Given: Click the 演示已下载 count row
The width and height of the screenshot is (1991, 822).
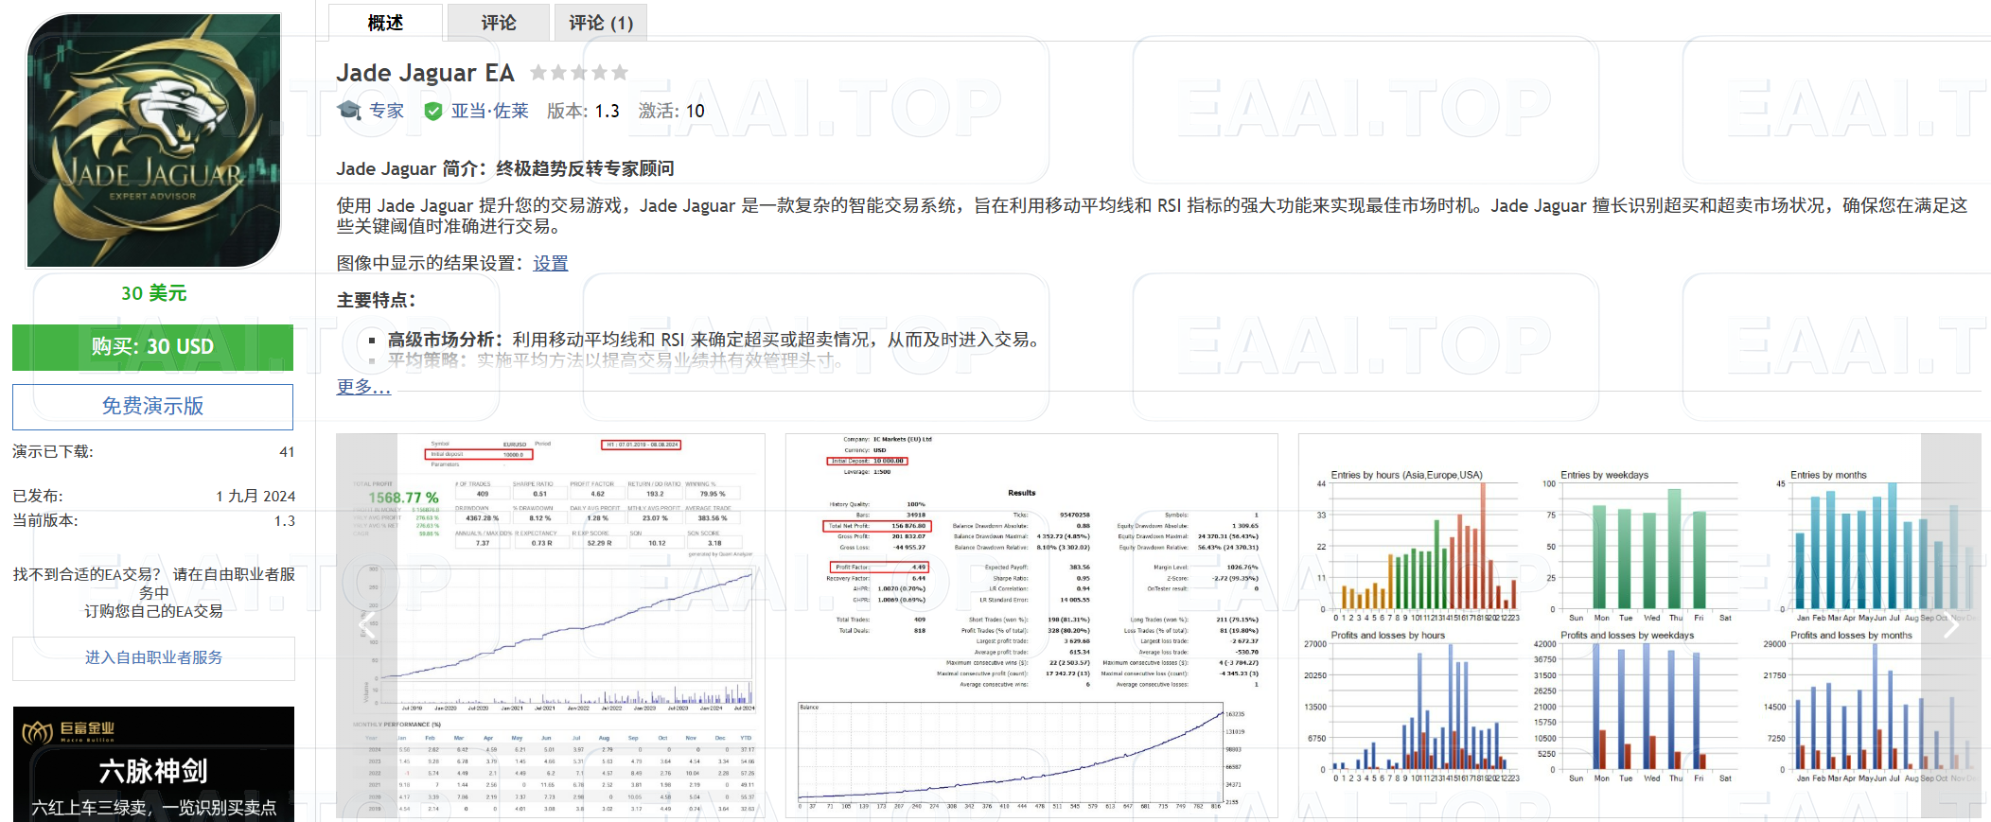Looking at the screenshot, I should click(153, 452).
